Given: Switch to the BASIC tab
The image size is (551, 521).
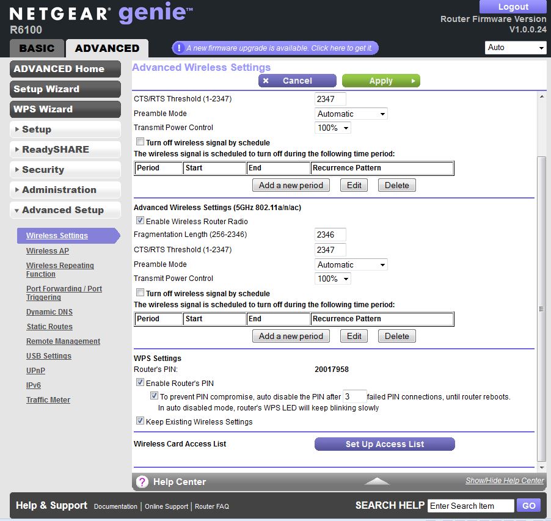Looking at the screenshot, I should [x=37, y=48].
